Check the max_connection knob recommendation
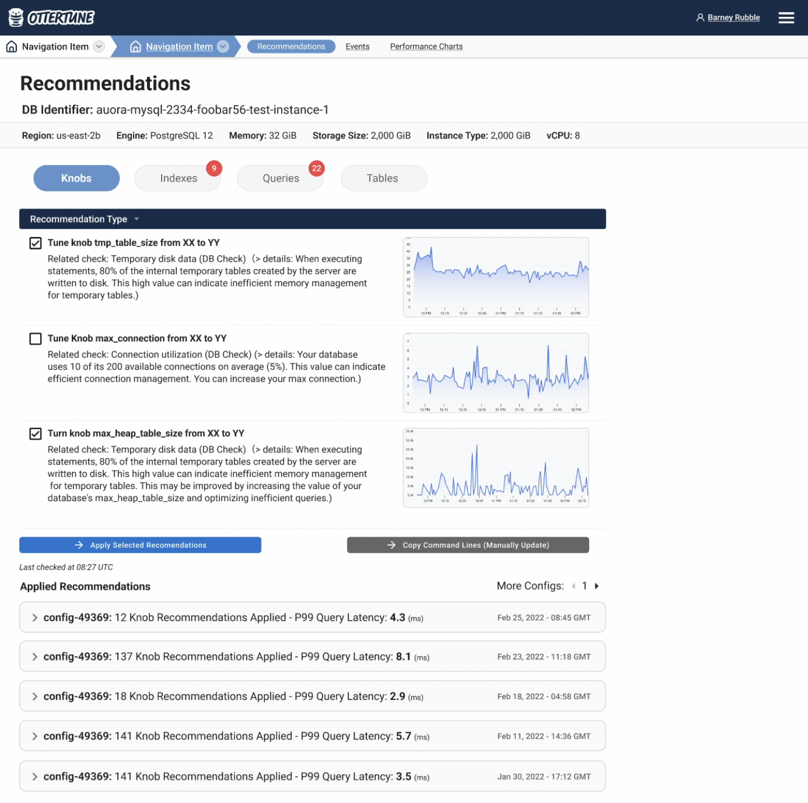 [x=35, y=339]
